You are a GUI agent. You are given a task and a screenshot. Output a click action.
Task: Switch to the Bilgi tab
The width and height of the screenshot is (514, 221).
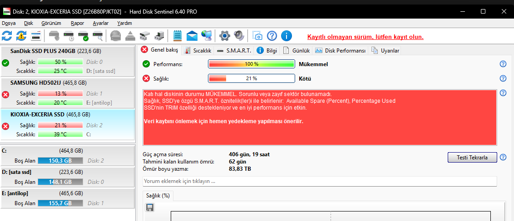click(267, 51)
